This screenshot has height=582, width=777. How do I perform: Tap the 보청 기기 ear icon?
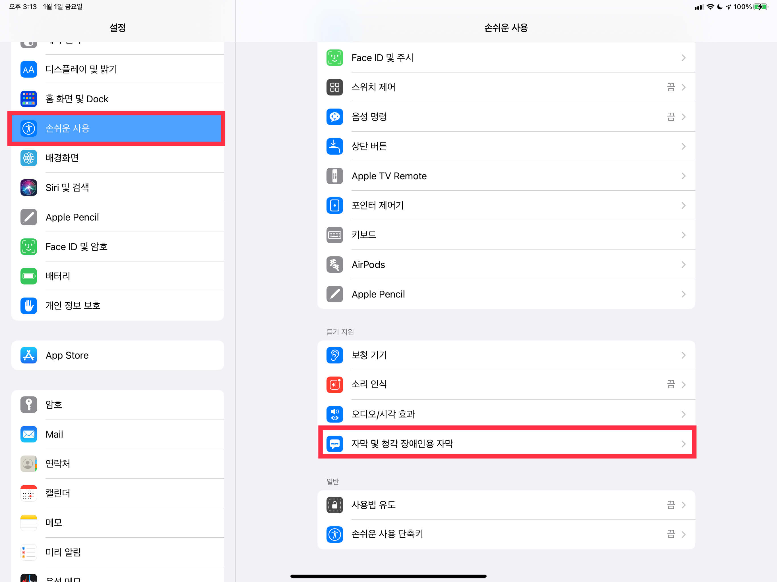[x=334, y=355]
